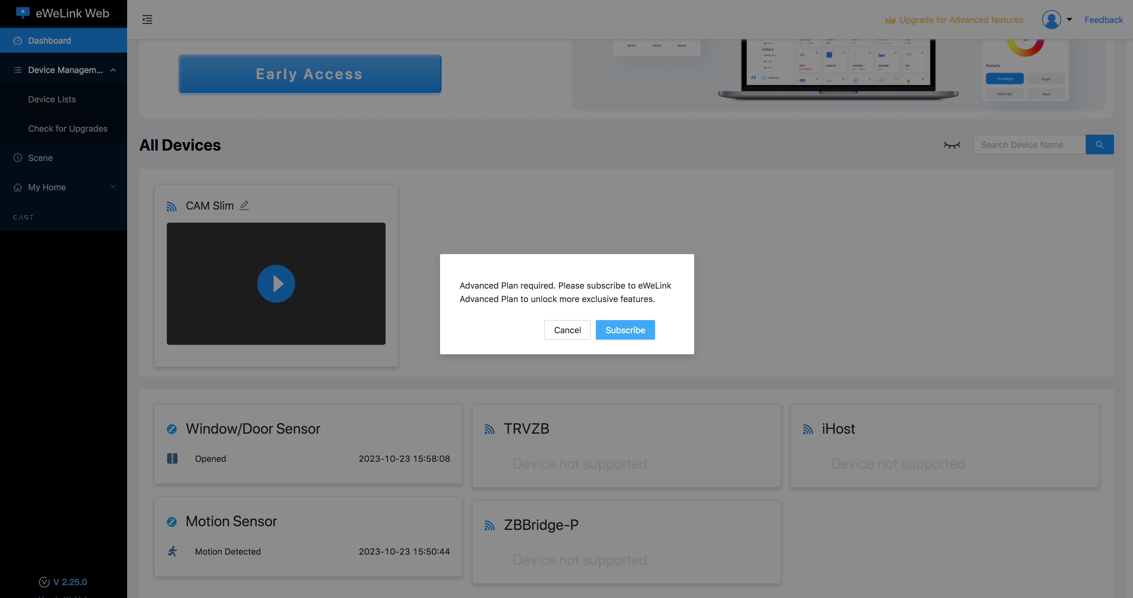
Task: Click the Window/Door Sensor door icon
Action: click(x=172, y=459)
